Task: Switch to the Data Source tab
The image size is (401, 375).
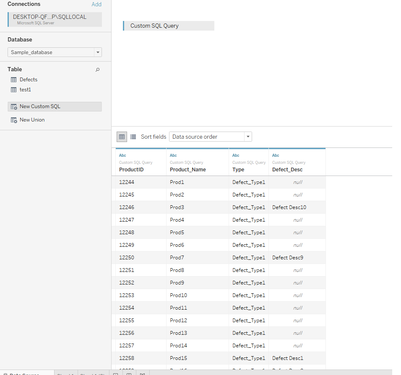Action: point(25,373)
